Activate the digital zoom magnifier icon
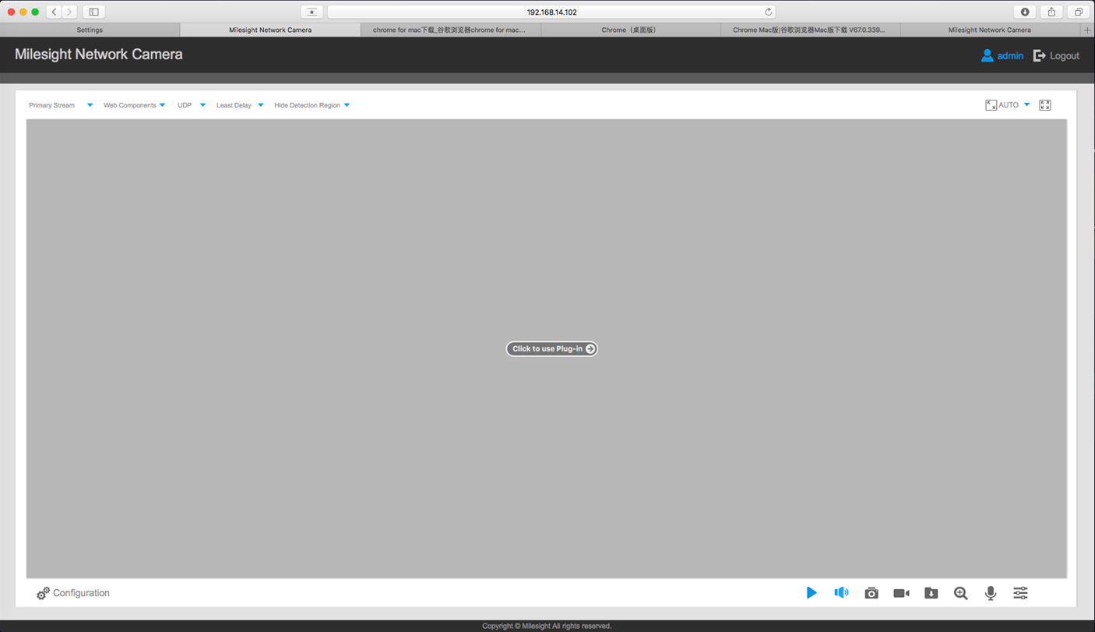Screen dimensions: 1095x632 (x=960, y=593)
